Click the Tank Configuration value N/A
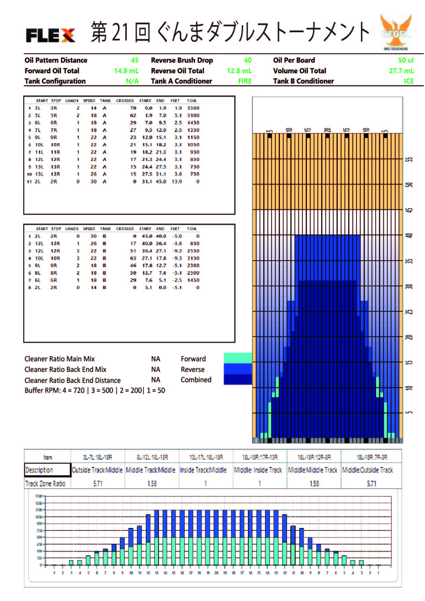The image size is (425, 601). tap(132, 81)
